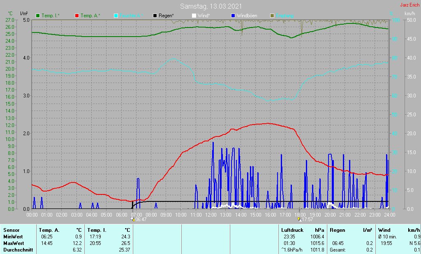Click the '°C' temperature axis unit label
Viewport: 421px width, 254px height.
(x=10, y=14)
